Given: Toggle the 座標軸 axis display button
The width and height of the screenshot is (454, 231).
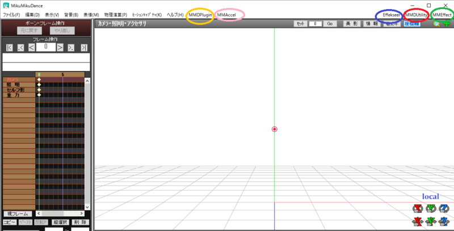Looking at the screenshot, I should click(412, 24).
